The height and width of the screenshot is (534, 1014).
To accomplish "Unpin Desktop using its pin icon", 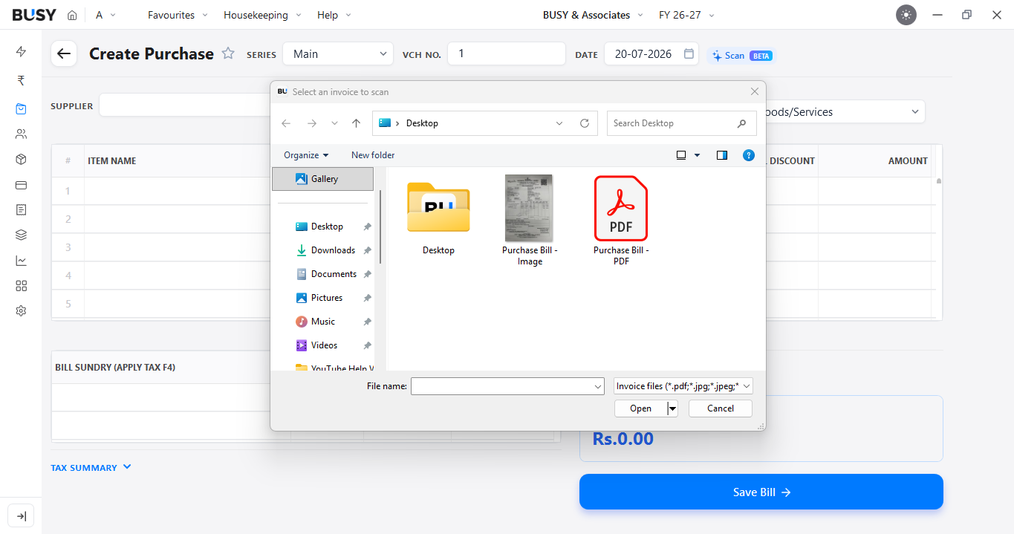I will 367,227.
